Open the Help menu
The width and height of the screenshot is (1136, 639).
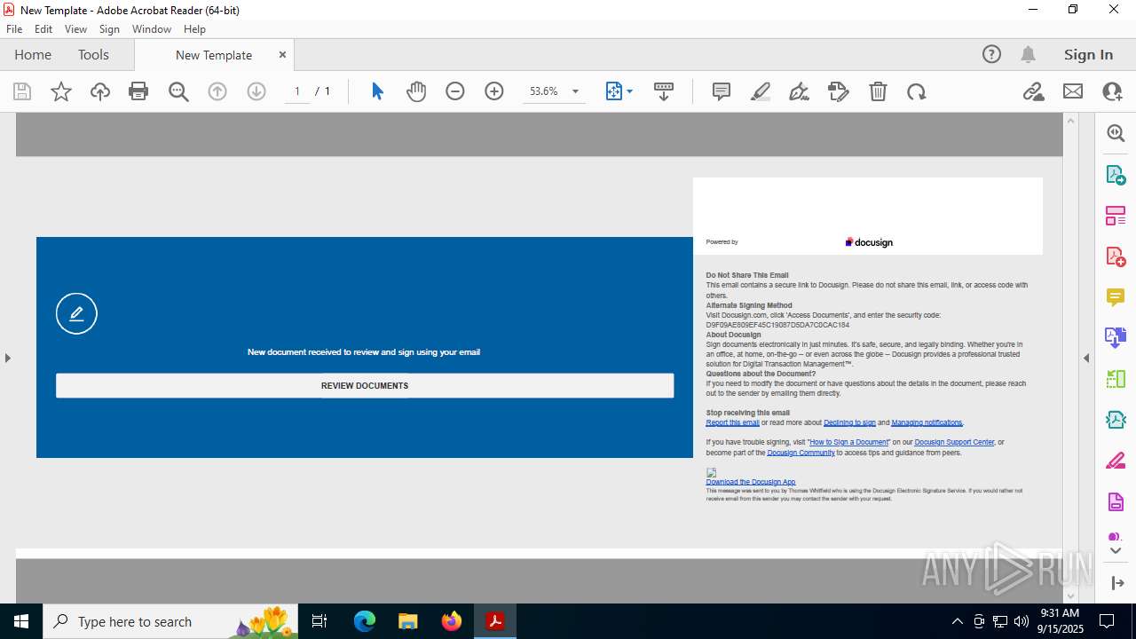pyautogui.click(x=194, y=29)
